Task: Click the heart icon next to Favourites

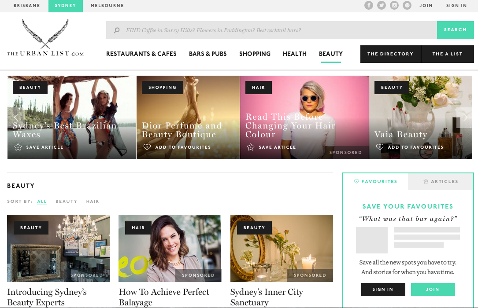Action: pos(356,181)
